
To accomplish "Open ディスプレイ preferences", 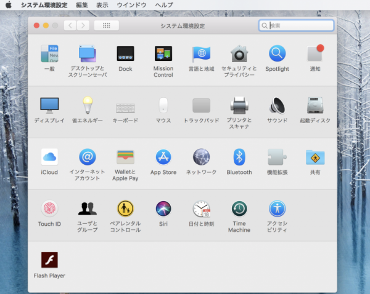I will point(49,105).
